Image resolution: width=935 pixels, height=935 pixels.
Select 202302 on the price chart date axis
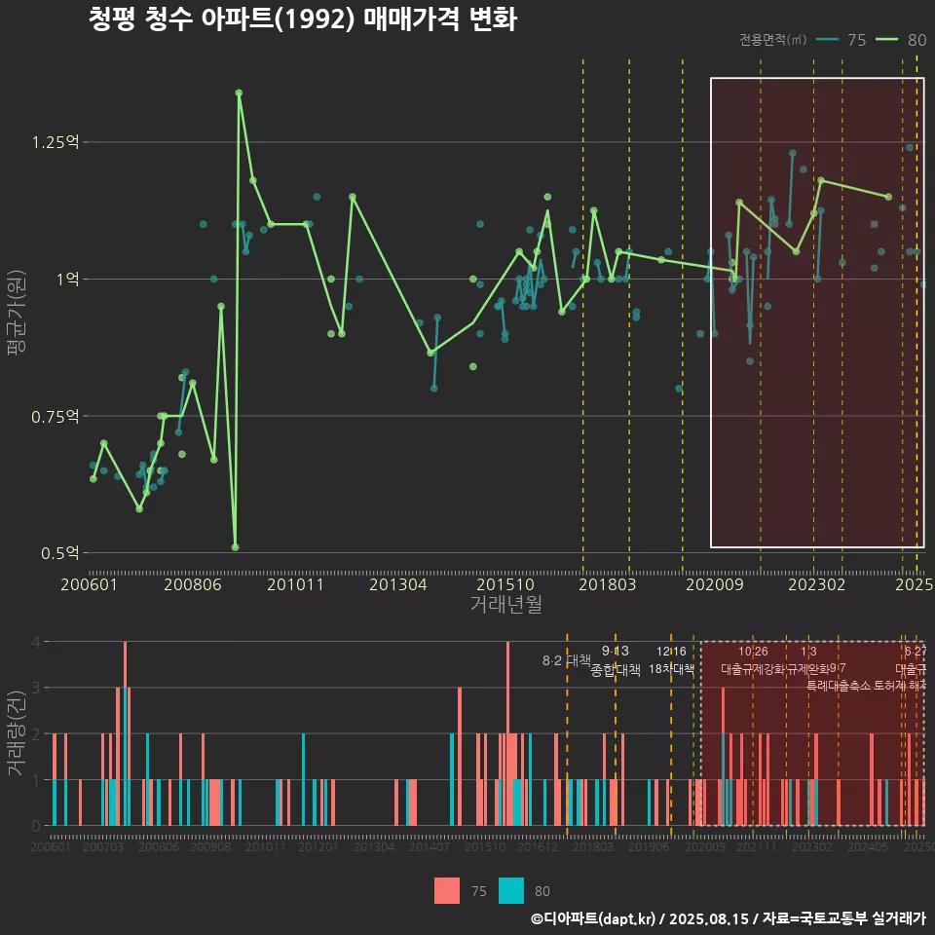coord(817,584)
